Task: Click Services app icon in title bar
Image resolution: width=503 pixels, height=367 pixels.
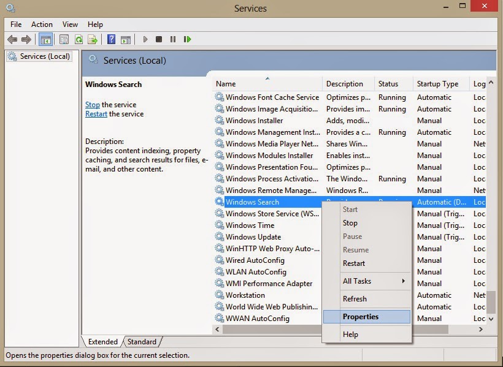Action: click(10, 8)
